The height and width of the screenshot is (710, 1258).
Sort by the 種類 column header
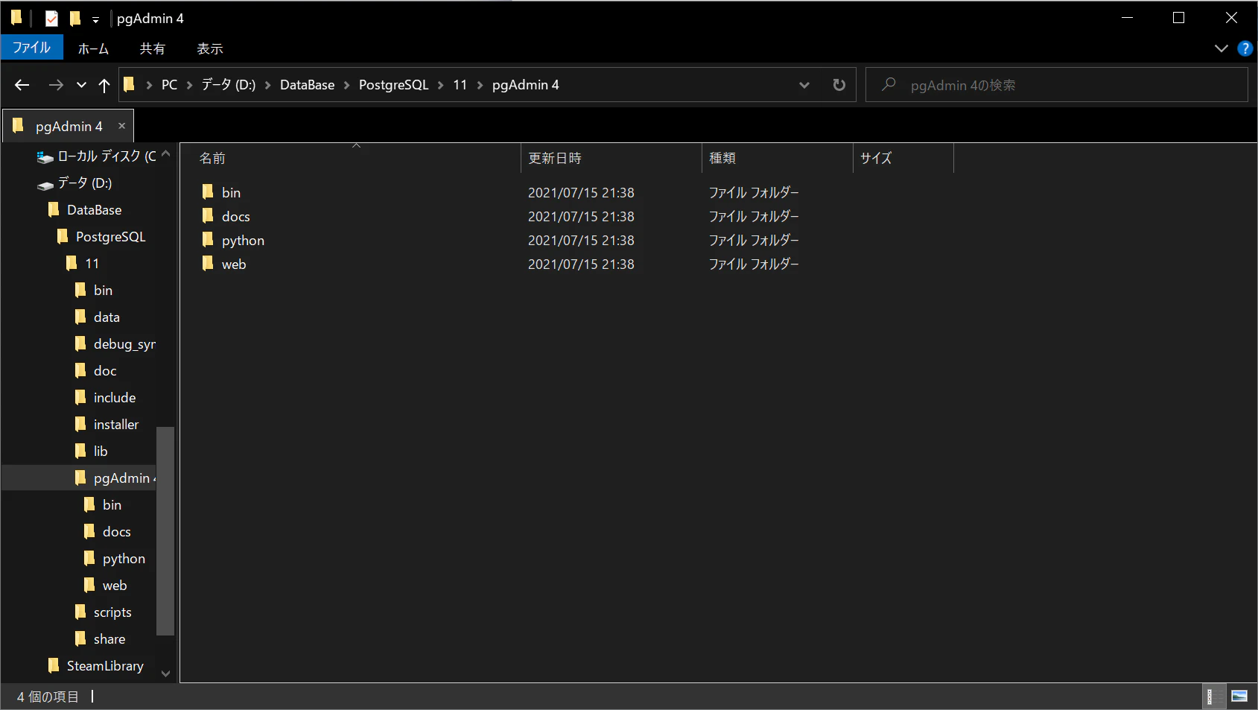tap(777, 158)
